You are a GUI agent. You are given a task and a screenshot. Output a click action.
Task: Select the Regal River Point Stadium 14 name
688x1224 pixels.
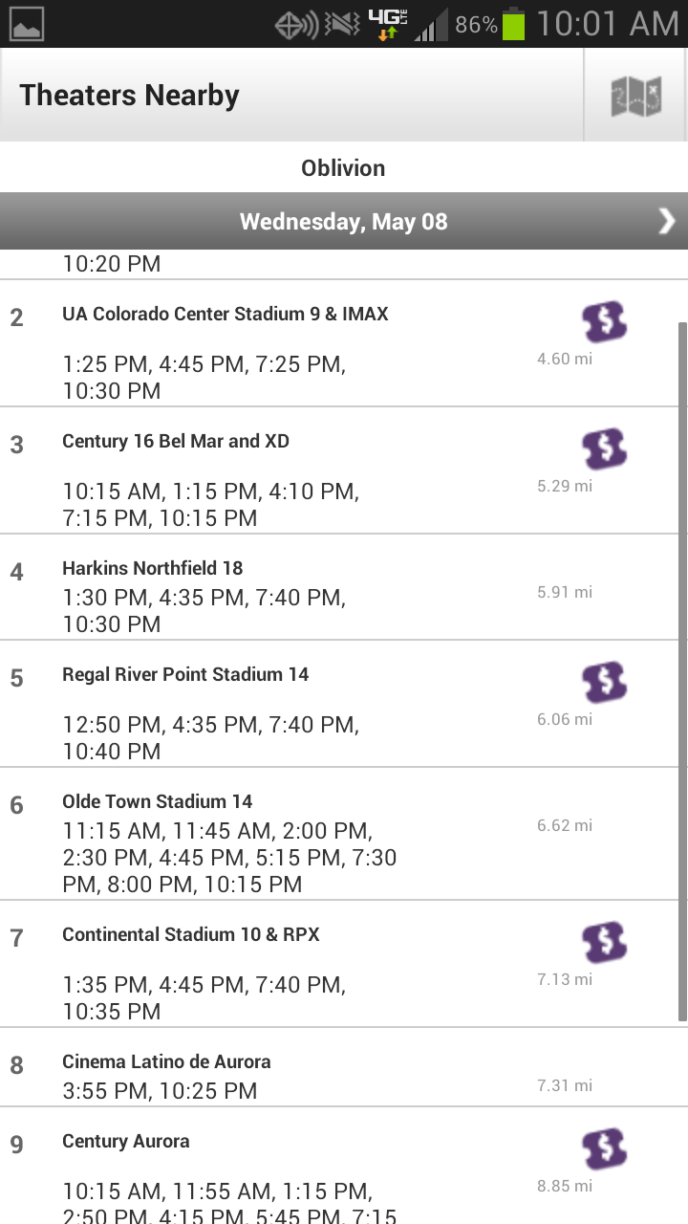coord(185,674)
